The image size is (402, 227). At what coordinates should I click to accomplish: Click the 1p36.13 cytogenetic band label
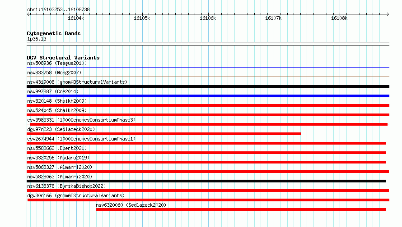coord(37,39)
